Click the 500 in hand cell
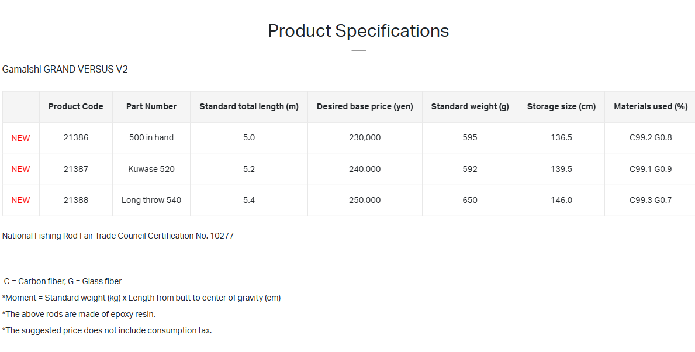 click(x=151, y=137)
